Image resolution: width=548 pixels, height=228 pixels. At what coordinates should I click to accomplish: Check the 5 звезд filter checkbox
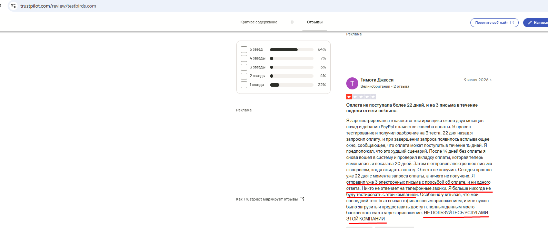244,50
